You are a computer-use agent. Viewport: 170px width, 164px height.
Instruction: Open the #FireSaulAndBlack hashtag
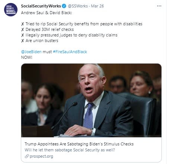[x=70, y=52]
